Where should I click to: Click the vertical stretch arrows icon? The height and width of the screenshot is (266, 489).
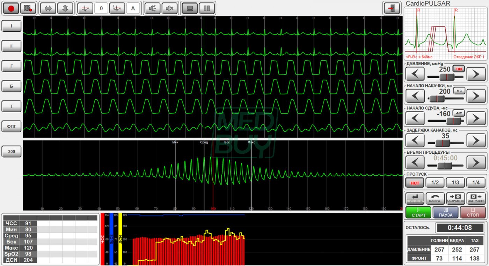65,8
